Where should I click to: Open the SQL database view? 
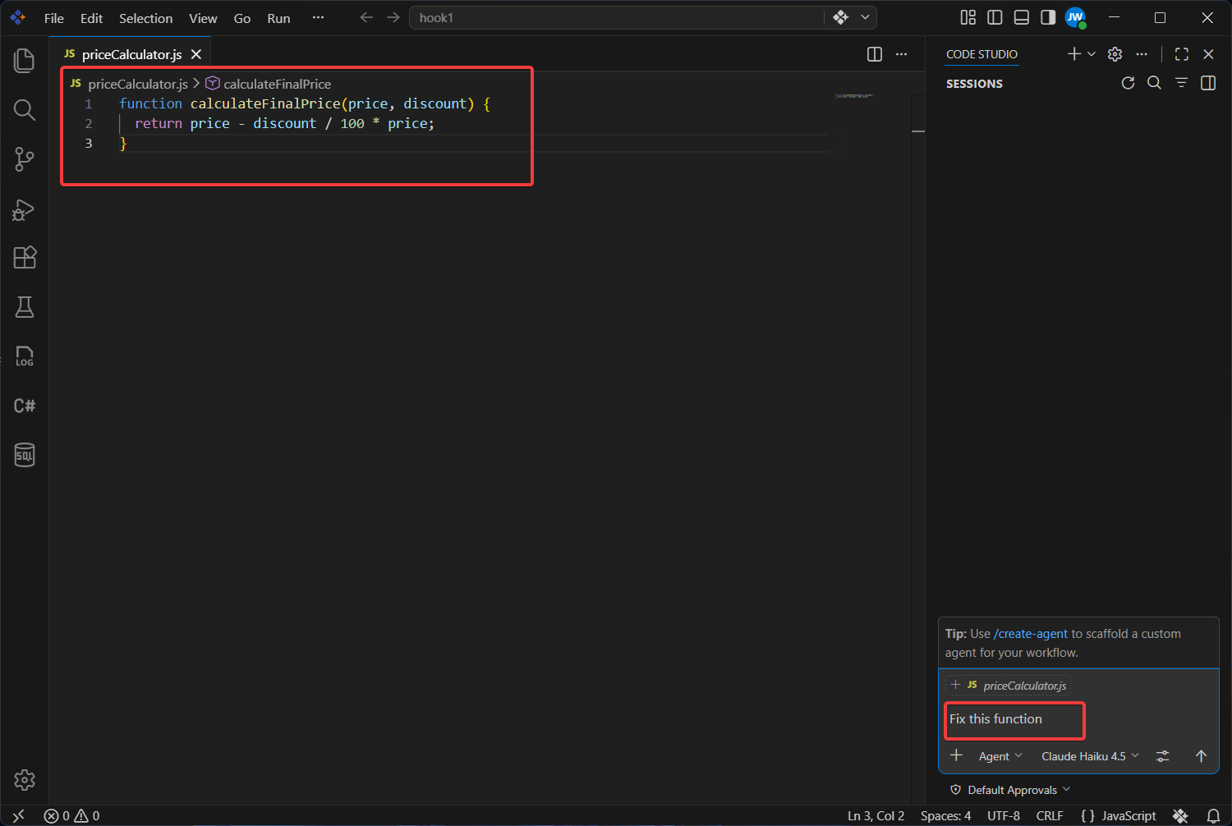click(x=25, y=455)
